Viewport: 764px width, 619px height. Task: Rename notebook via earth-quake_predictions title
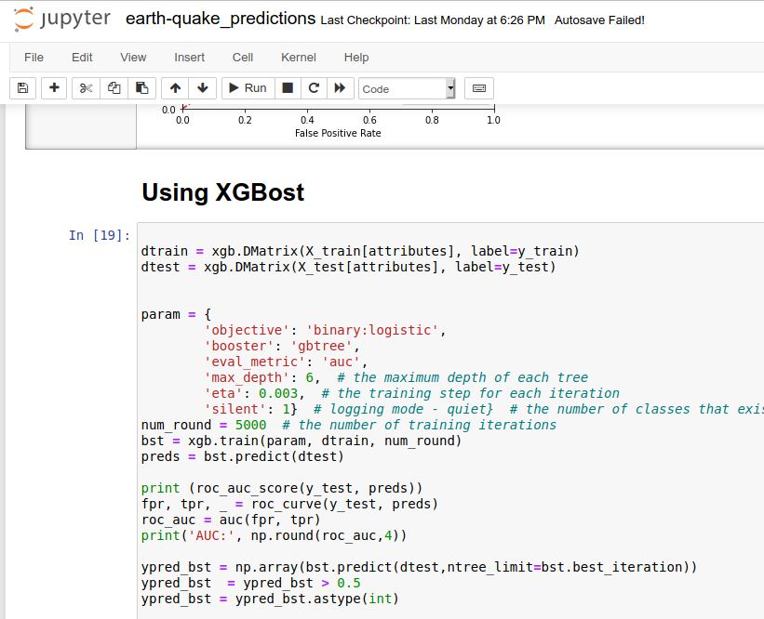[x=221, y=19]
